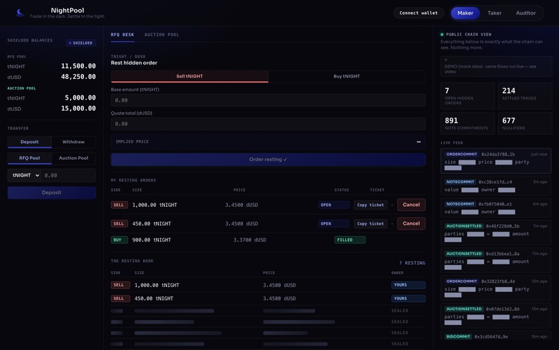Click the Order resting button
The height and width of the screenshot is (350, 559).
click(268, 159)
